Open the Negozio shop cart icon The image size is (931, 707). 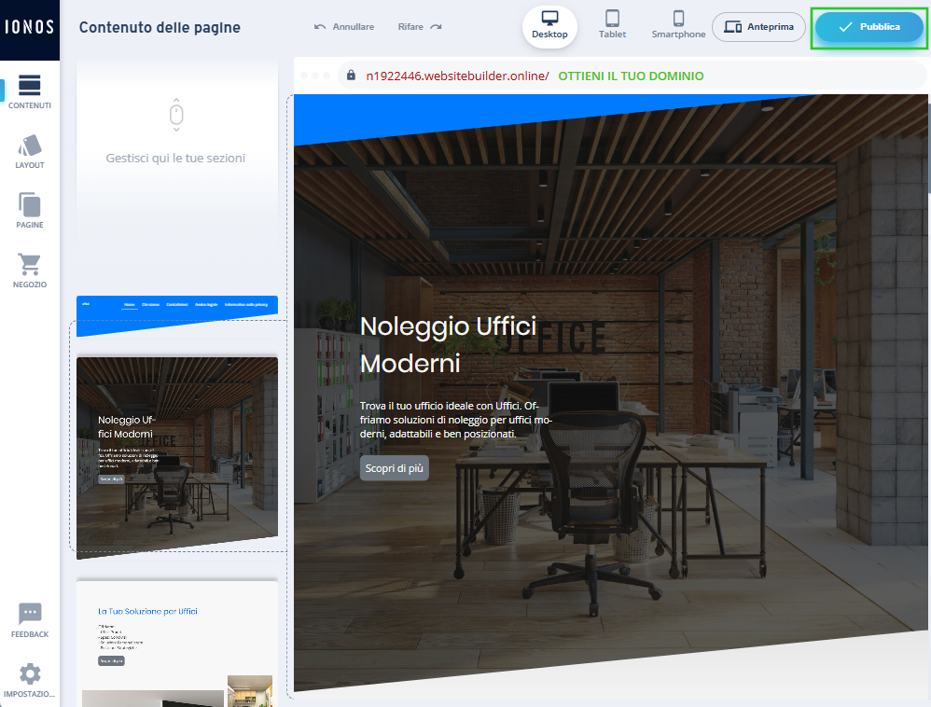(30, 270)
